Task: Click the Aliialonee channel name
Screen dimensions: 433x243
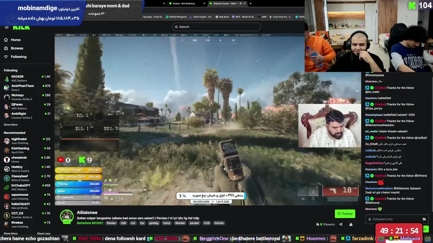Action: point(87,213)
